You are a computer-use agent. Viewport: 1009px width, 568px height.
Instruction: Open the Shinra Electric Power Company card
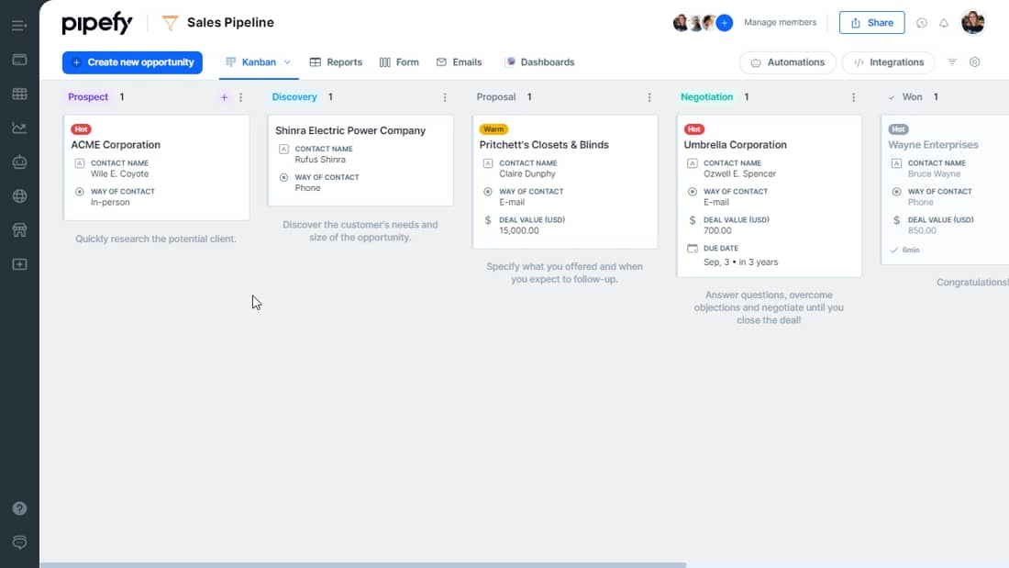point(360,161)
